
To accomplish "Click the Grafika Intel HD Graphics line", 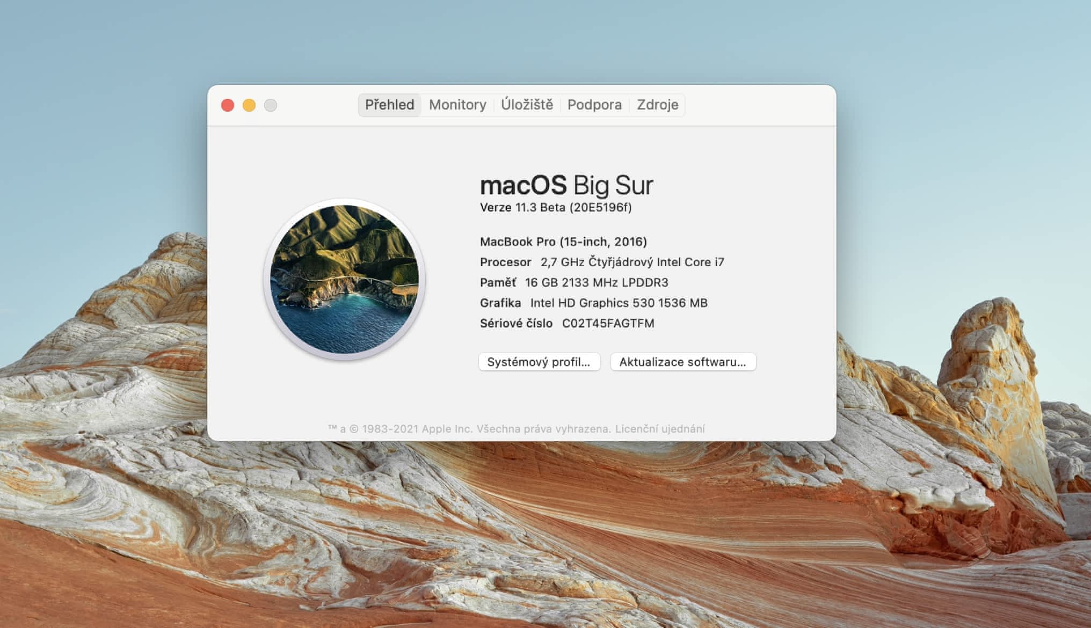I will (x=593, y=303).
